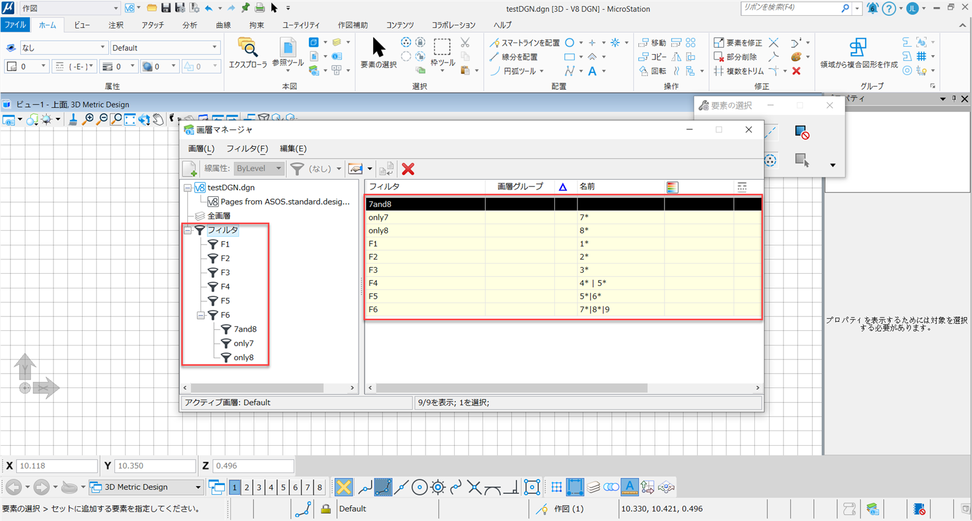Collapse the フィルタ tree node
The height and width of the screenshot is (521, 972).
188,230
